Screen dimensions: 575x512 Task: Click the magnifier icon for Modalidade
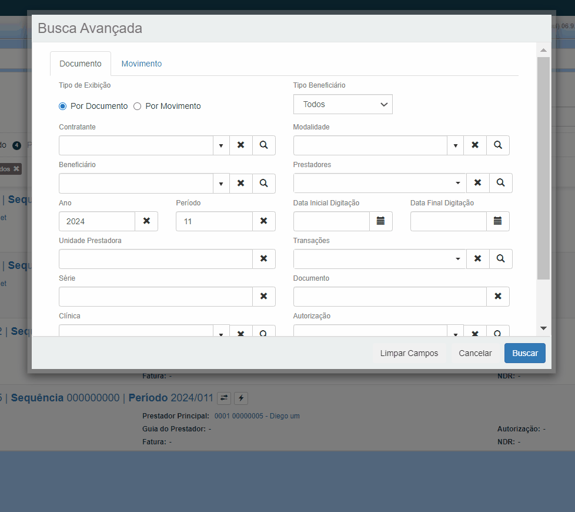tap(498, 145)
